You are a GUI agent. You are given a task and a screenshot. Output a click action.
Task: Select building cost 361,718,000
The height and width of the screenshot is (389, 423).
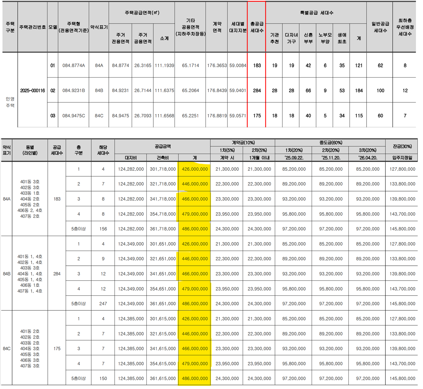coord(163,229)
